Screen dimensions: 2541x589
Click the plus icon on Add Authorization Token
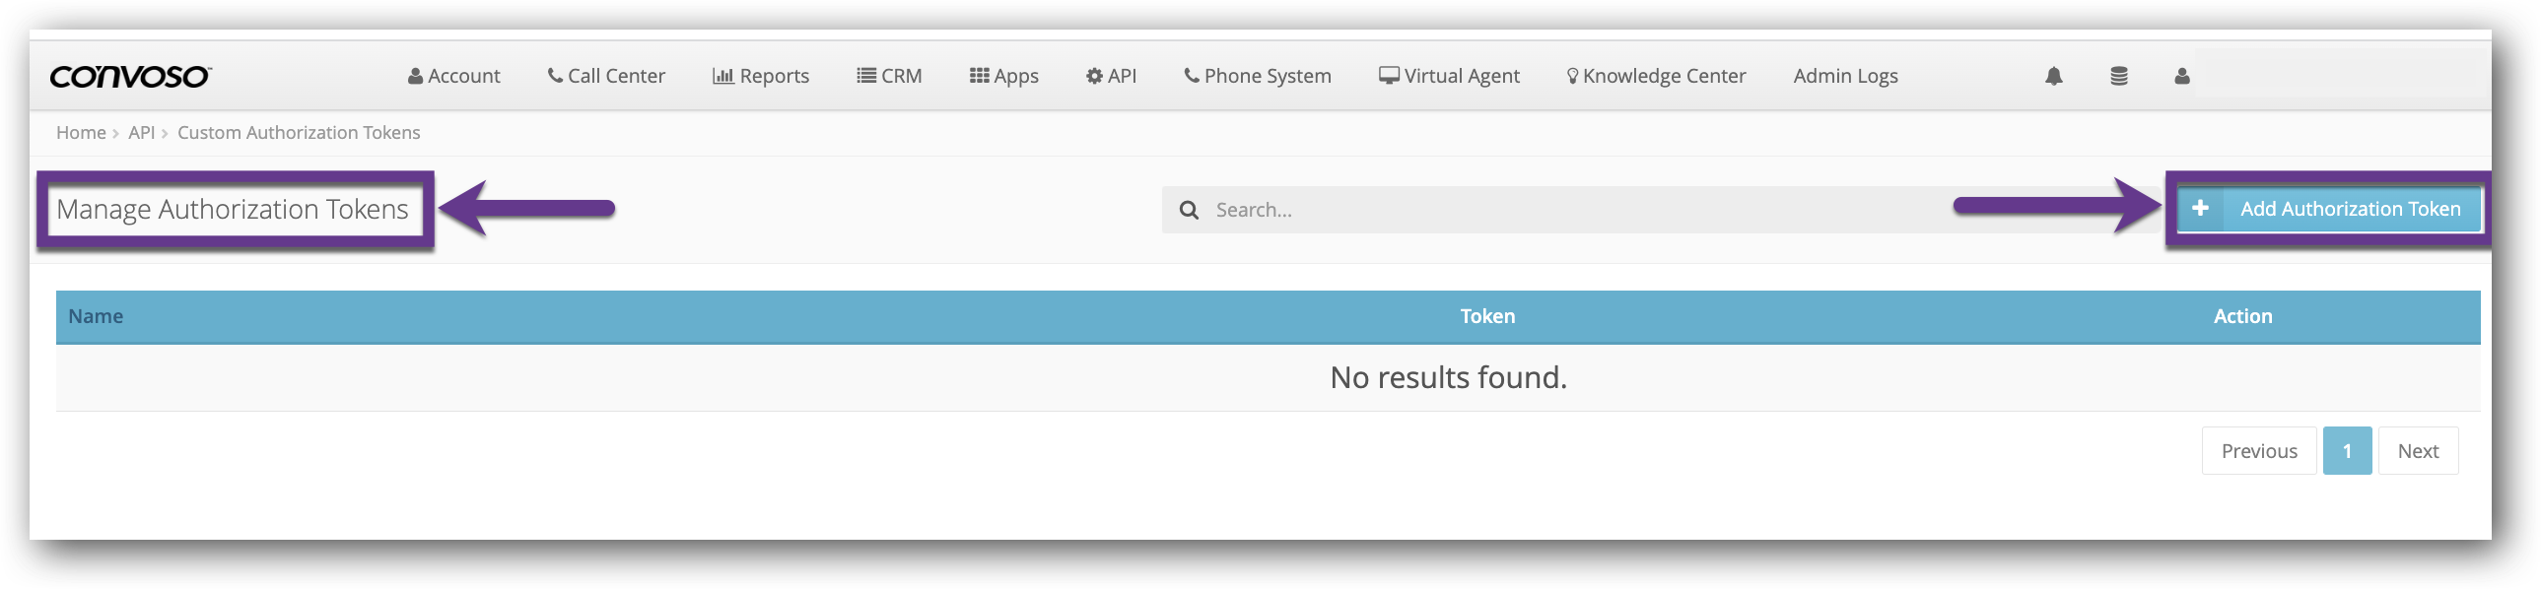(2200, 208)
